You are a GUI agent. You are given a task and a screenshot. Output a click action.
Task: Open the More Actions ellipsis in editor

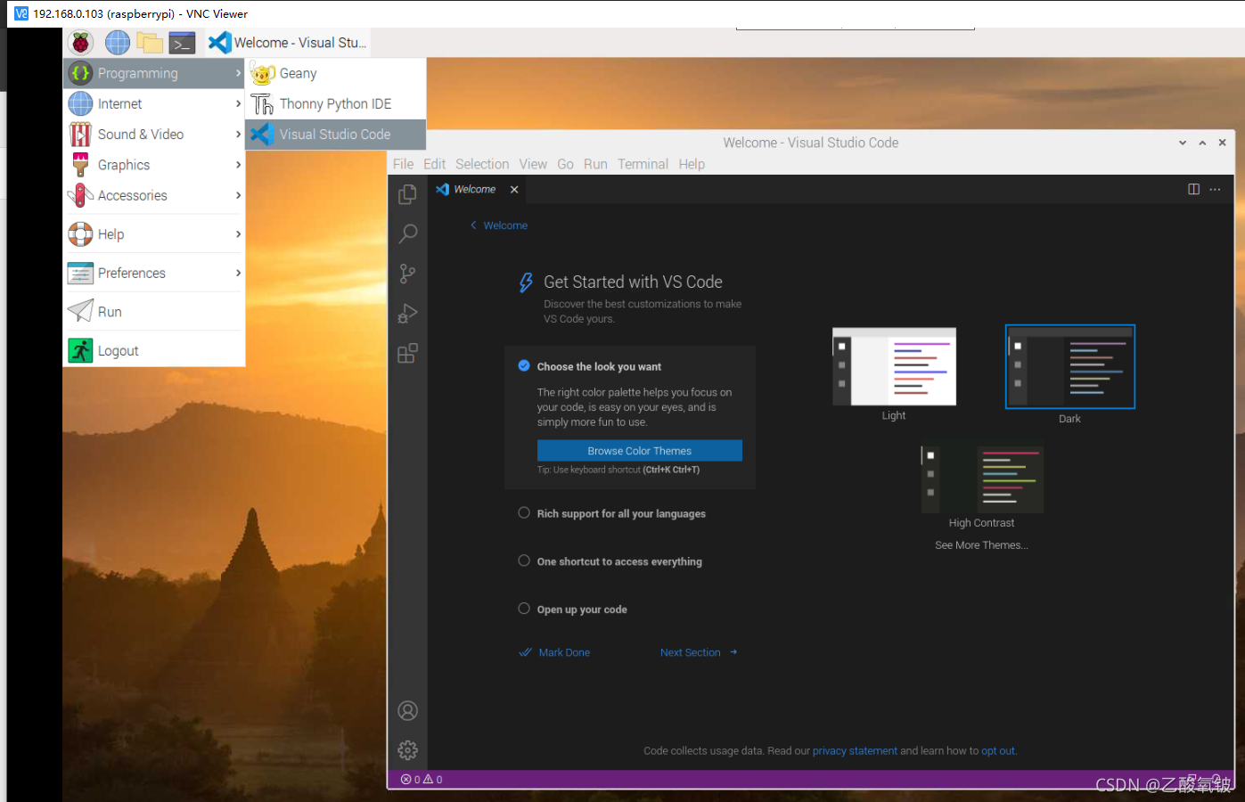1215,189
